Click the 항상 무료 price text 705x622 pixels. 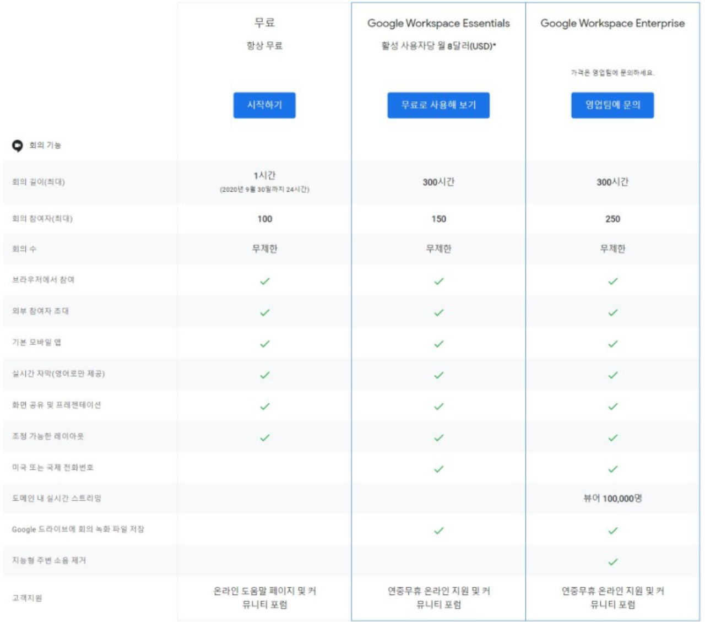264,46
